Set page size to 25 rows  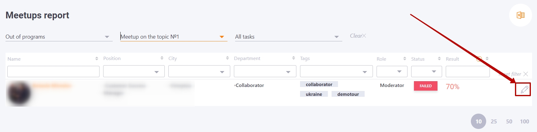(494, 122)
